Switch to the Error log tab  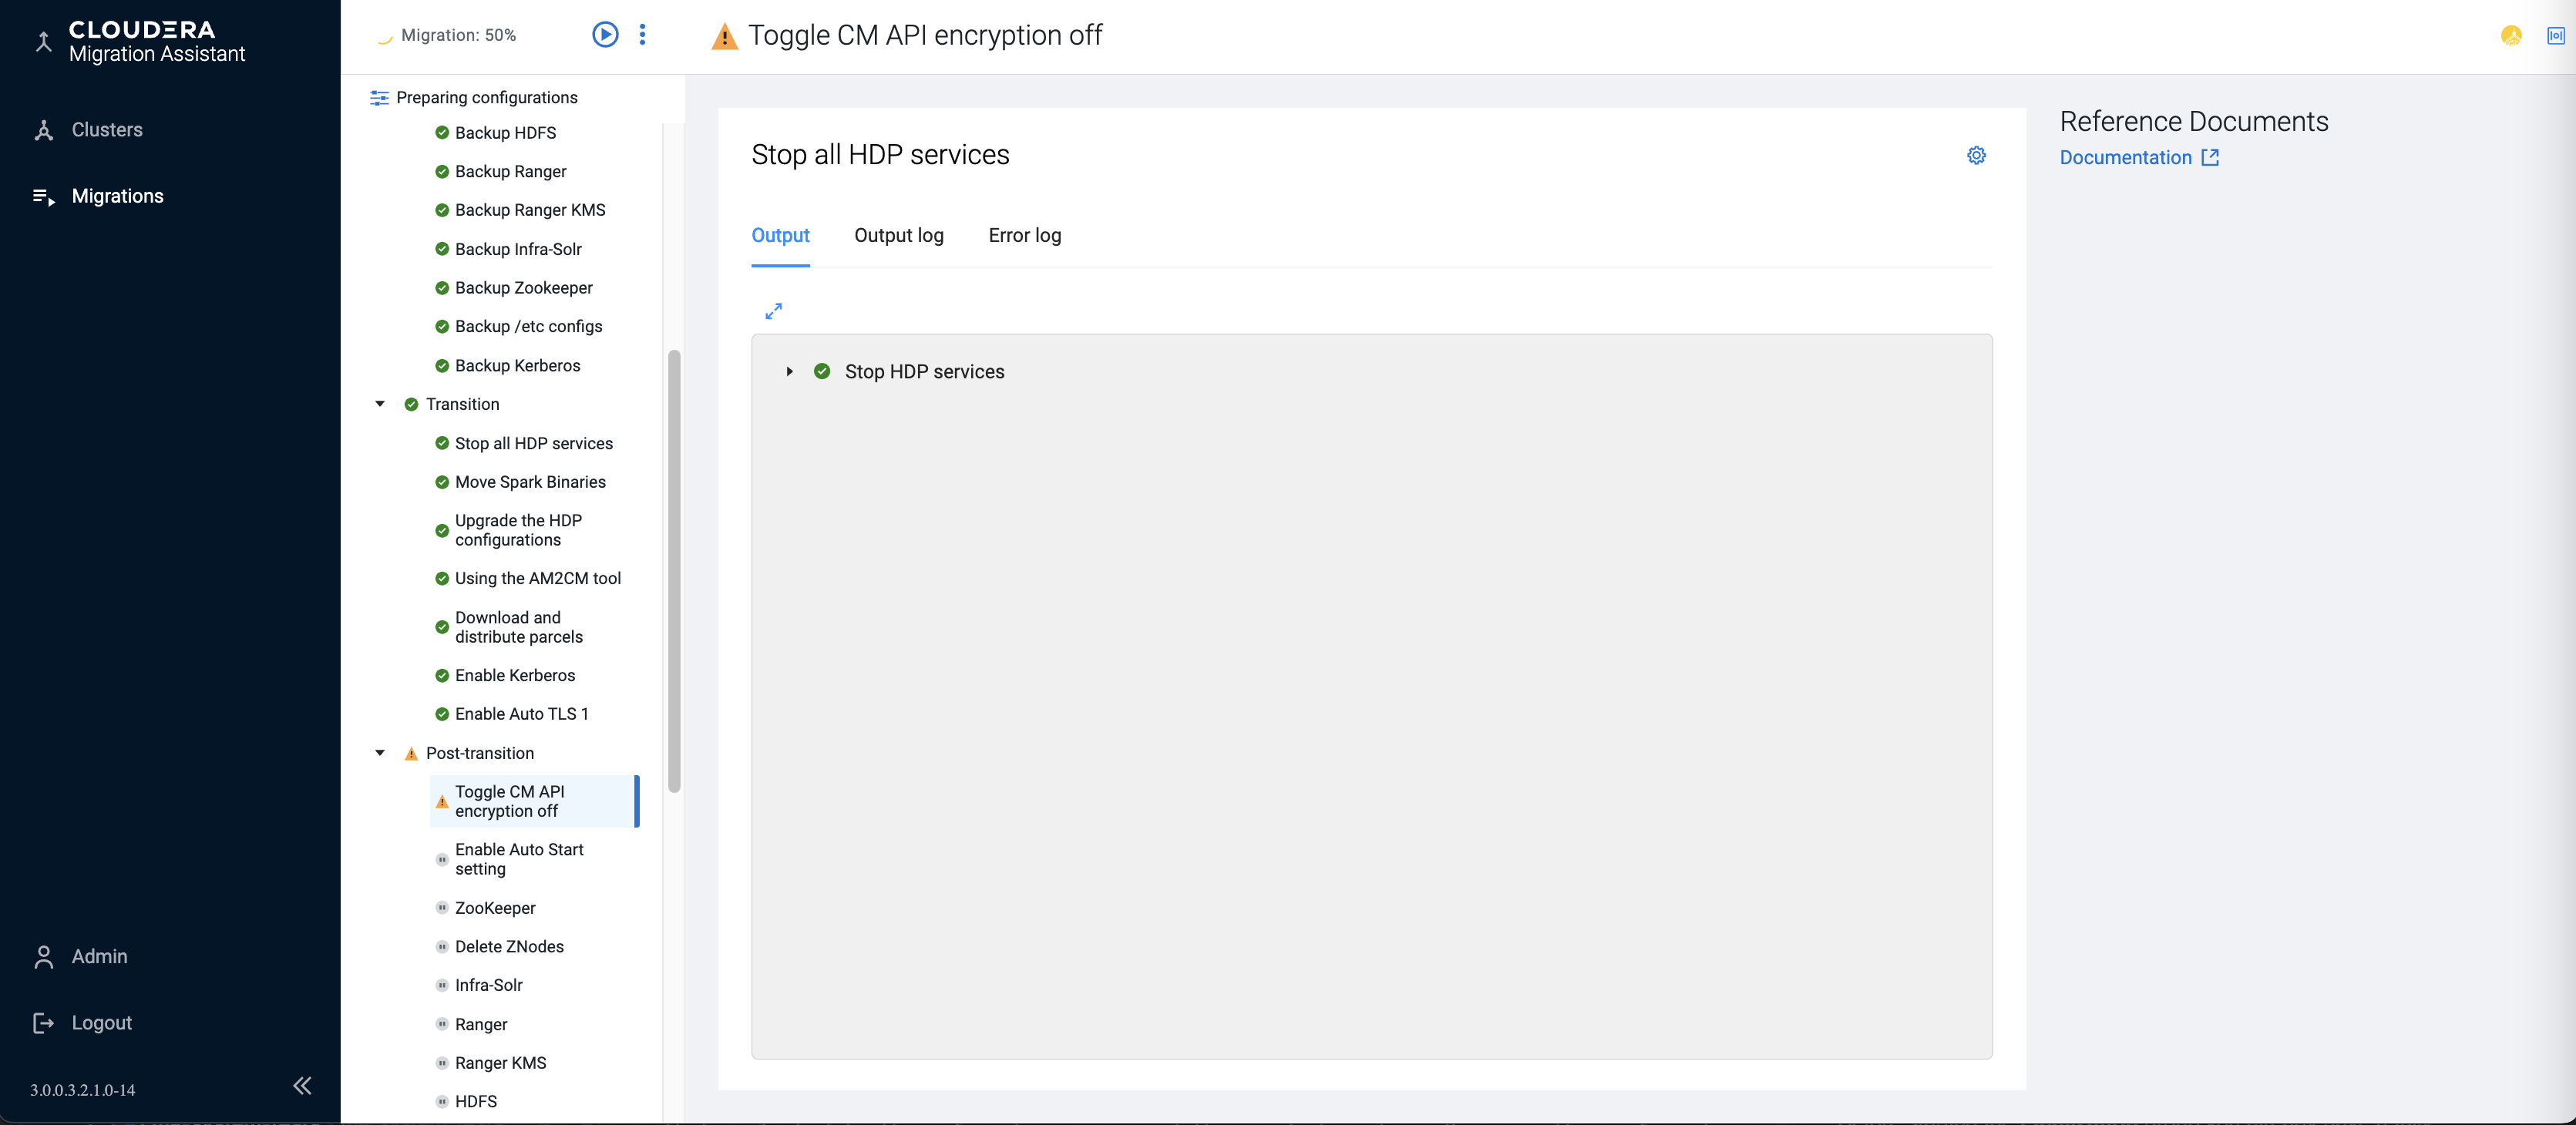pos(1024,236)
